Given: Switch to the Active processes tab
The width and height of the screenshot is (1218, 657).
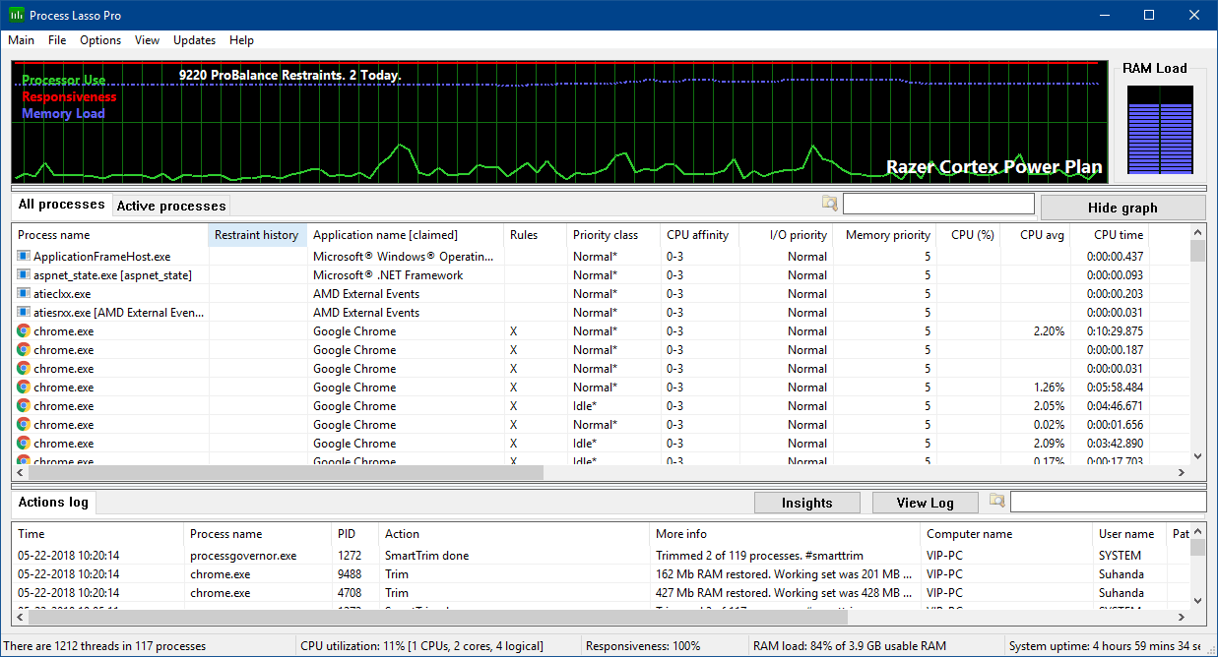Looking at the screenshot, I should coord(171,206).
